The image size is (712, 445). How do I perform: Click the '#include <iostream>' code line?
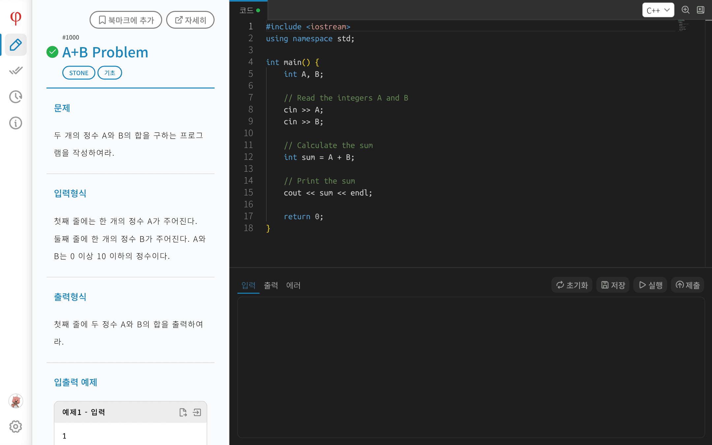click(x=308, y=27)
